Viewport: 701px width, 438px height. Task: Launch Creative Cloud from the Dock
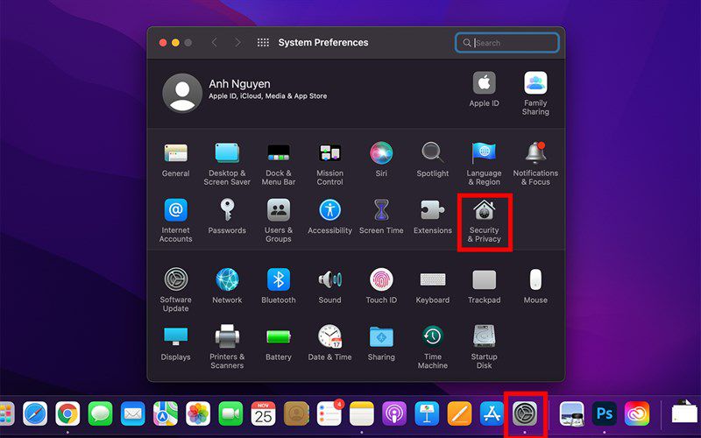click(x=637, y=413)
